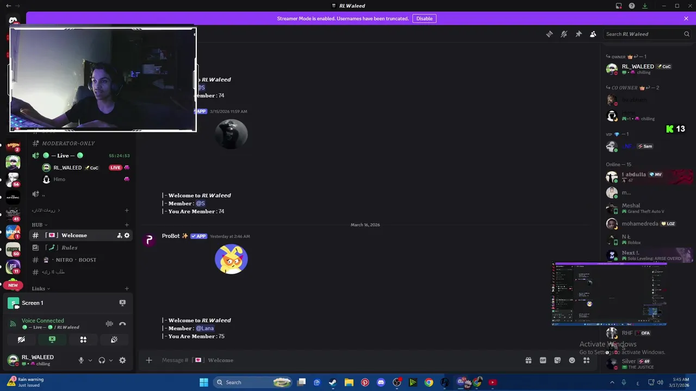
Task: Click the @Lana mention
Action: point(204,328)
